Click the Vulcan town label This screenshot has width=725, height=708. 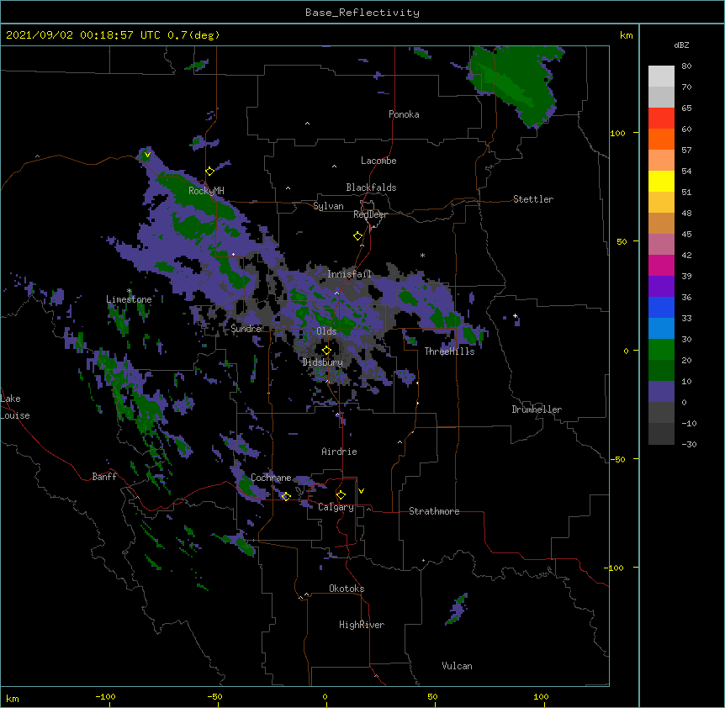457,666
